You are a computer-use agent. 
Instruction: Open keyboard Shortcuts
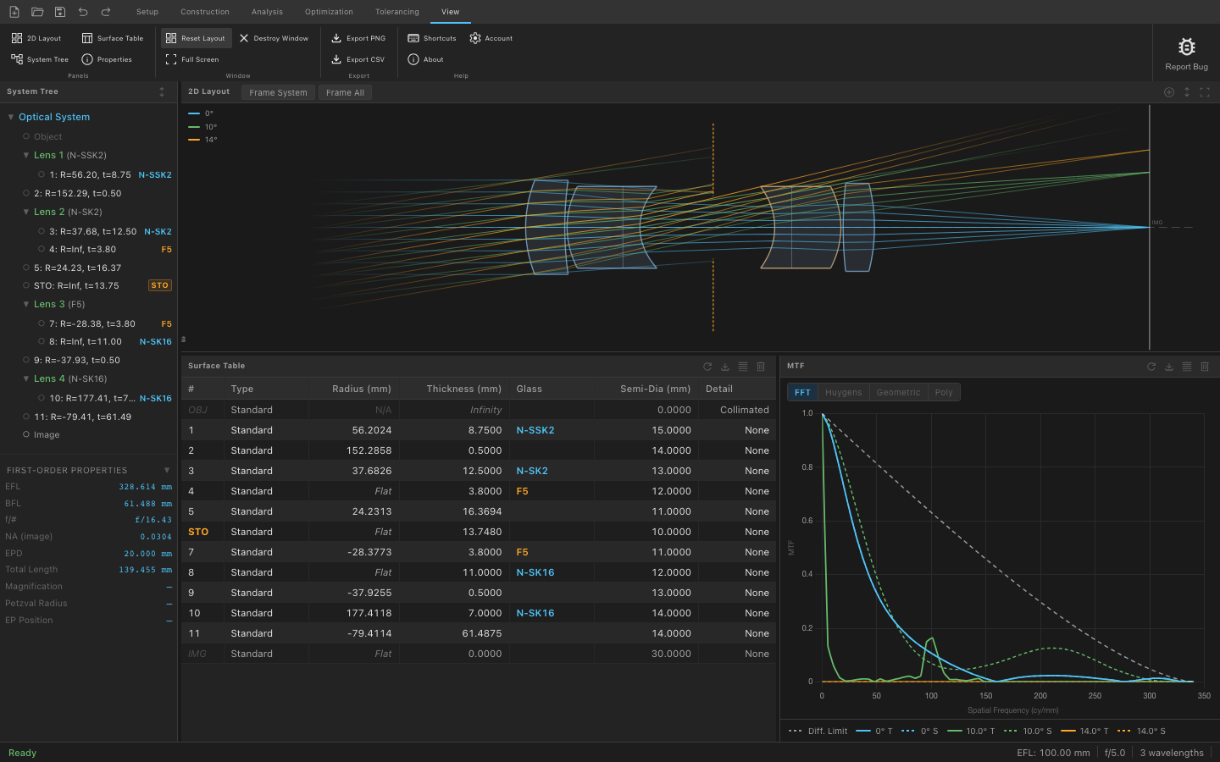431,38
